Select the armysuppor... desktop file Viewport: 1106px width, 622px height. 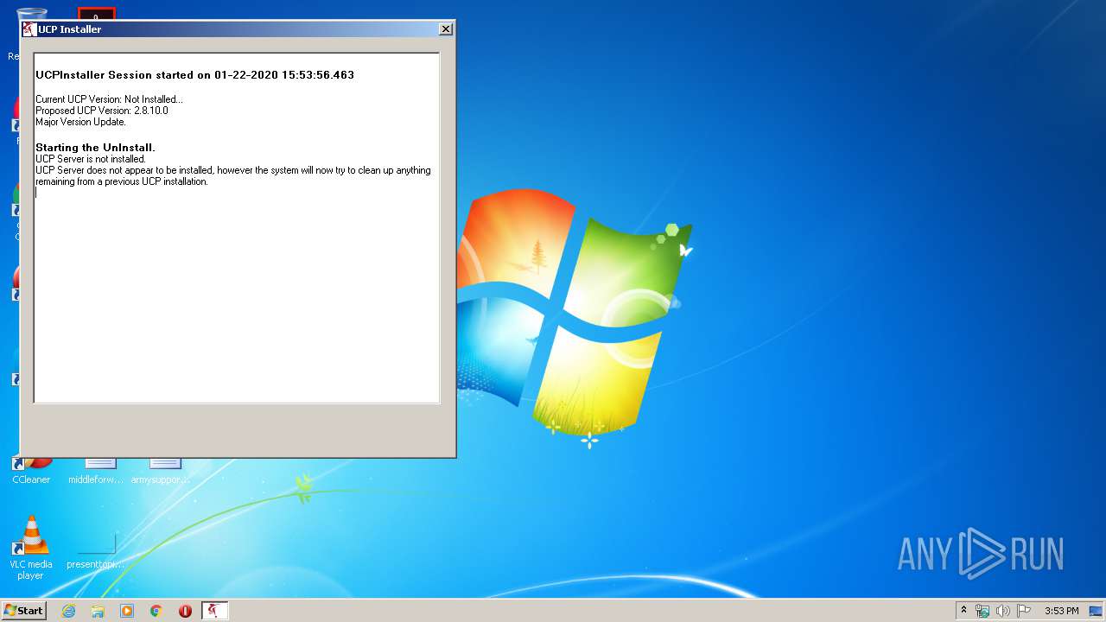point(161,472)
